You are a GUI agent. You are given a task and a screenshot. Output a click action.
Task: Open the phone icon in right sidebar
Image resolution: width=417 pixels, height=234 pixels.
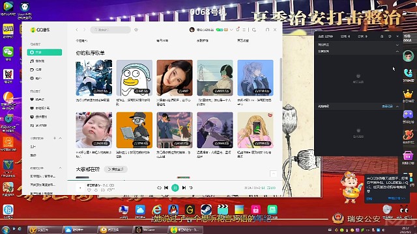pos(409,73)
